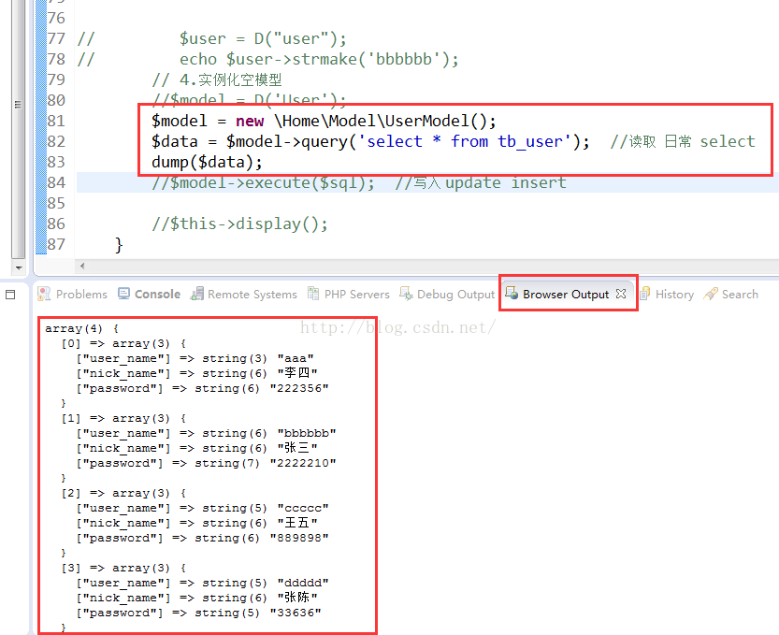The height and width of the screenshot is (635, 779).
Task: Open the Remote Systems tab
Action: [244, 295]
